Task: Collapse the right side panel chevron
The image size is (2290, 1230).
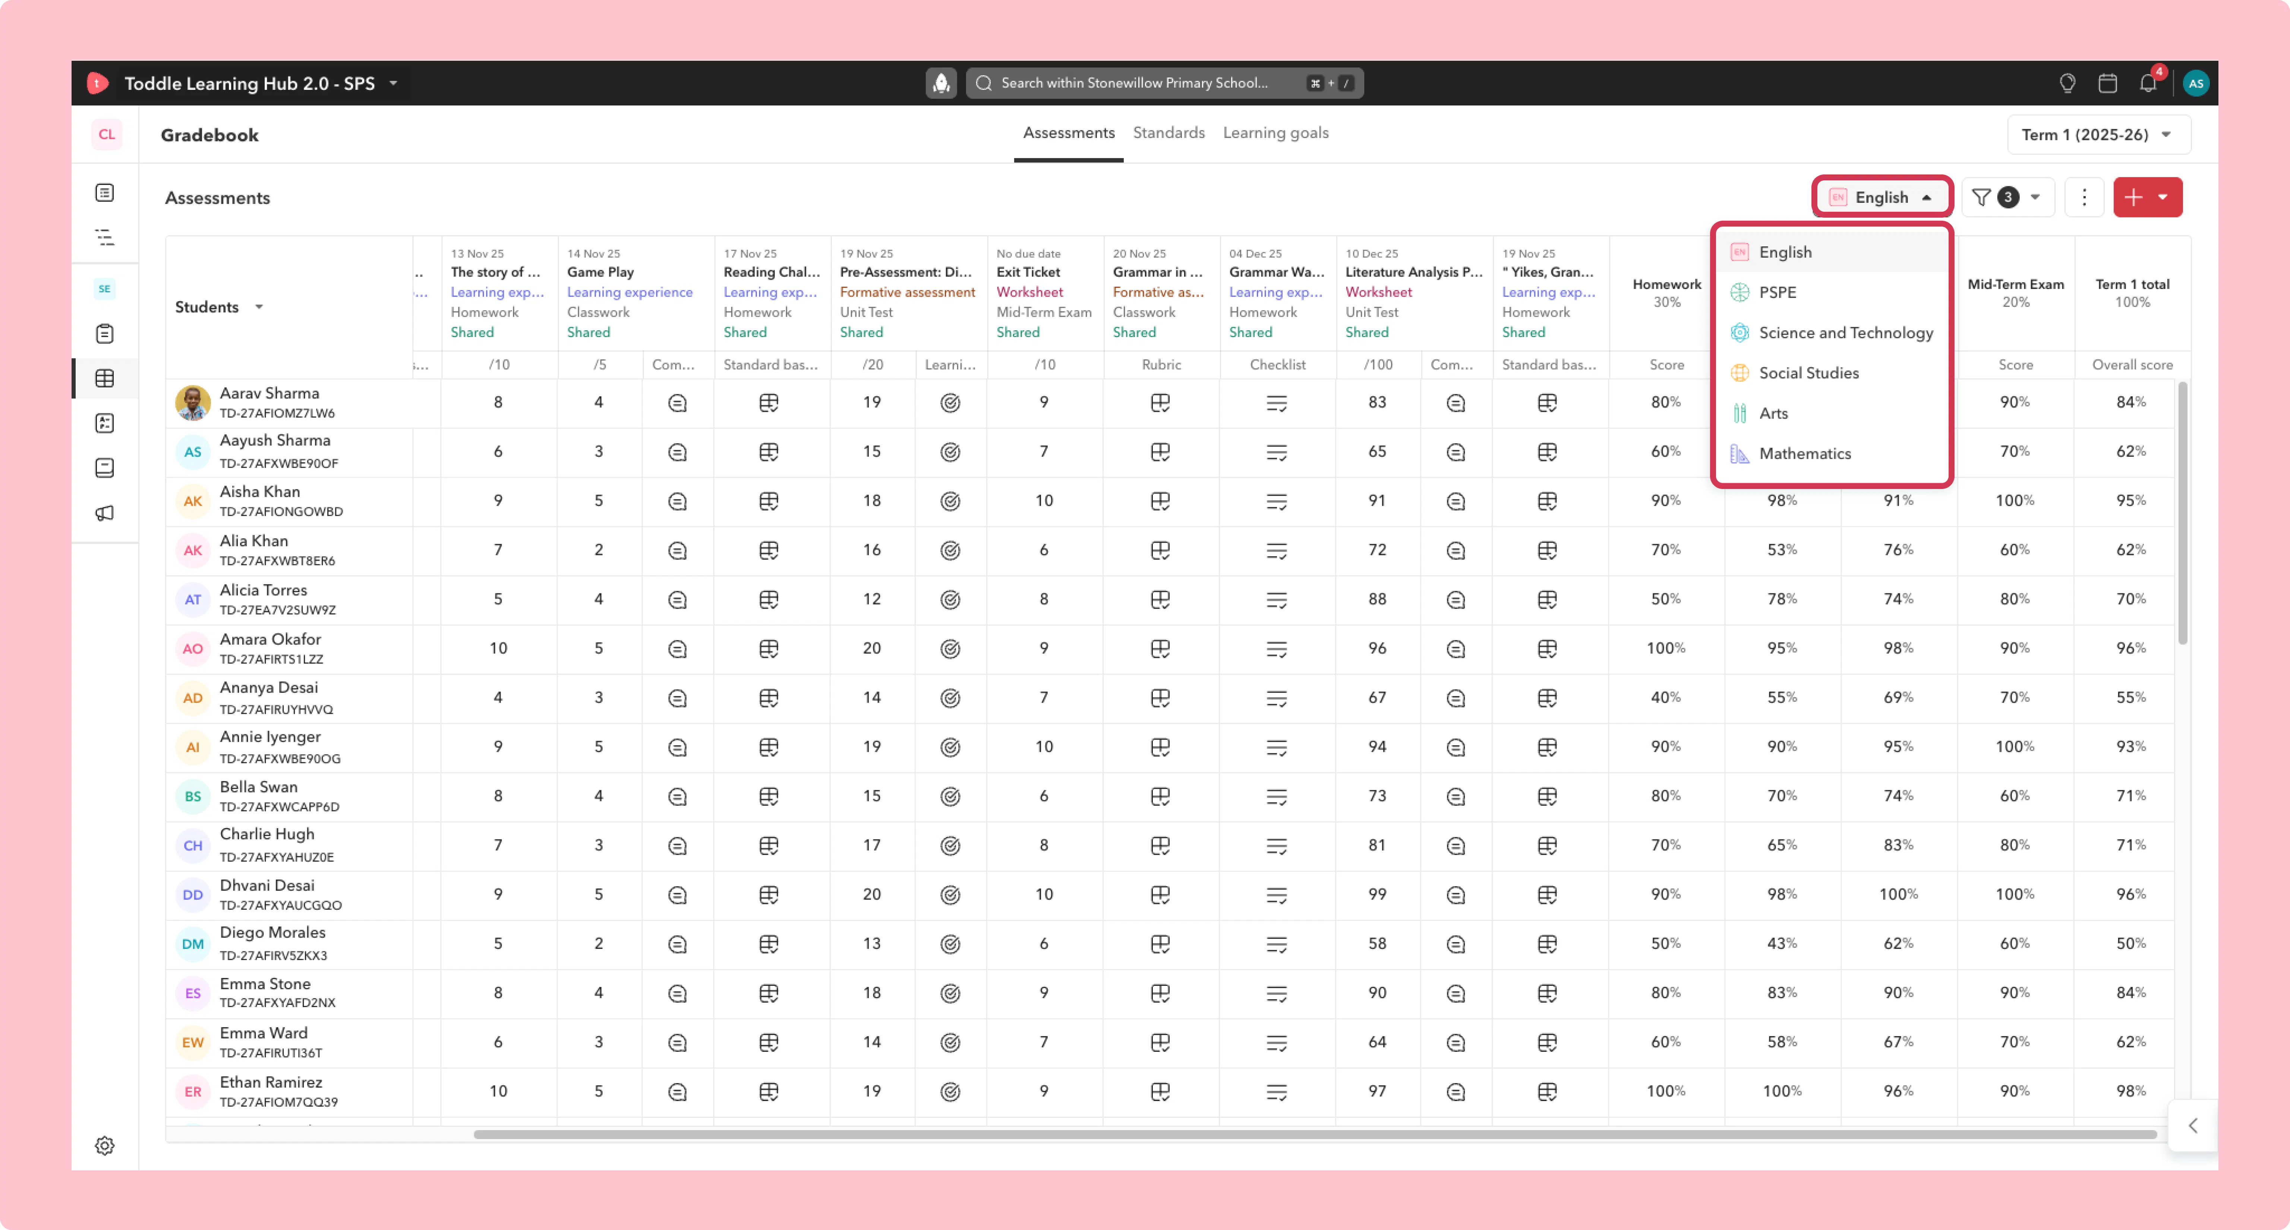Action: pos(2193,1125)
